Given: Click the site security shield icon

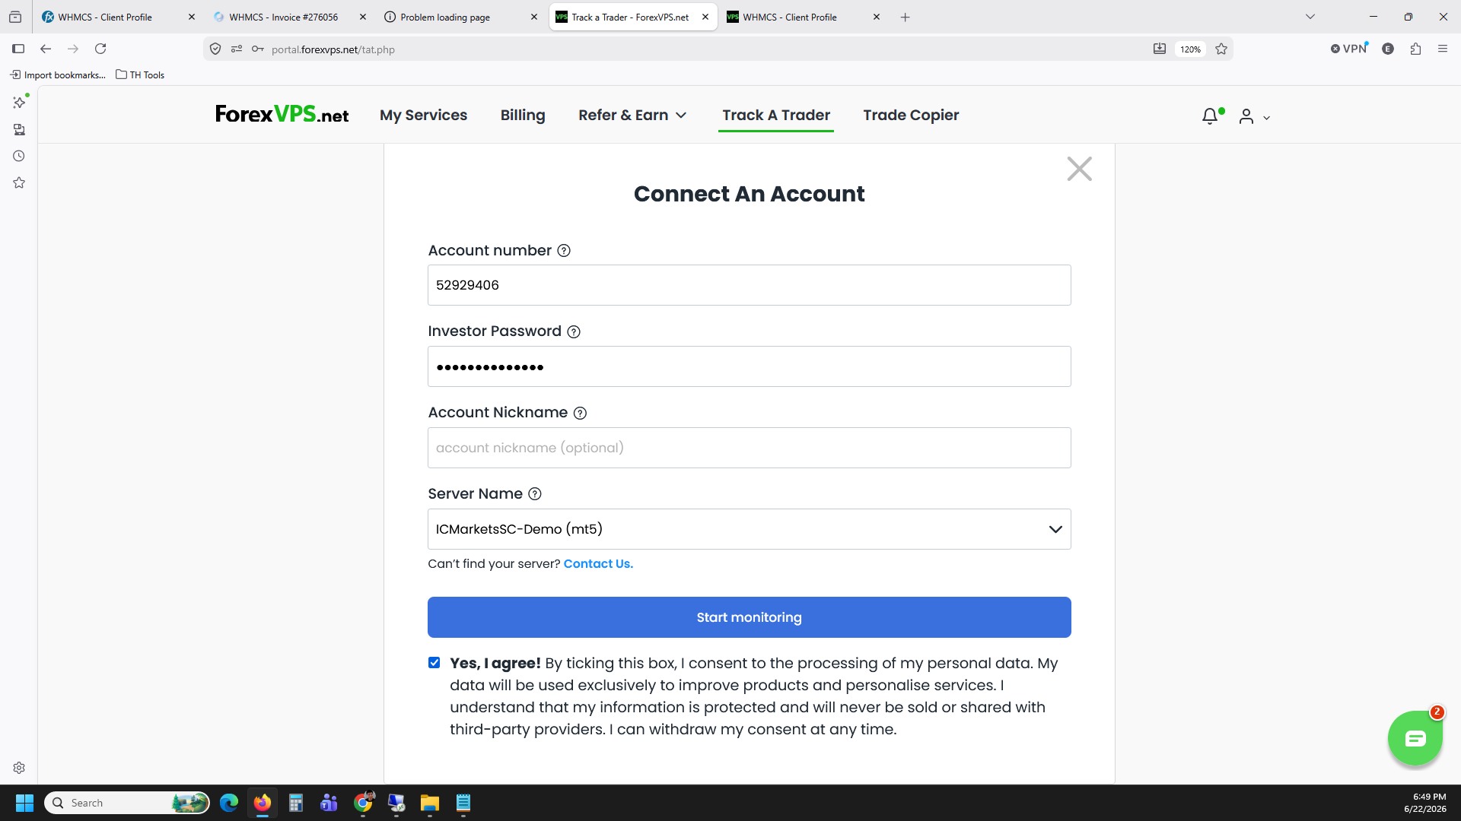Looking at the screenshot, I should click(215, 49).
